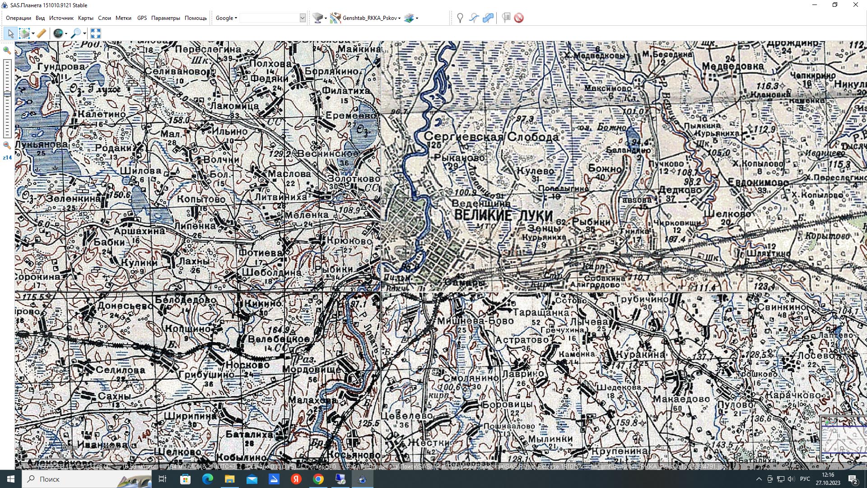Expand the Genshtab_RKKA_Pskov map selector
The image size is (867, 488).
(399, 19)
